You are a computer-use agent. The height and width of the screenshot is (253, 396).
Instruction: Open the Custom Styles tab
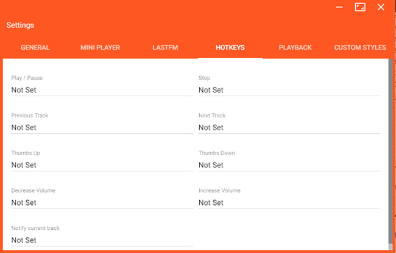pos(360,47)
